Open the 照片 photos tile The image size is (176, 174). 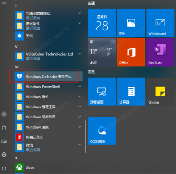click(x=131, y=23)
